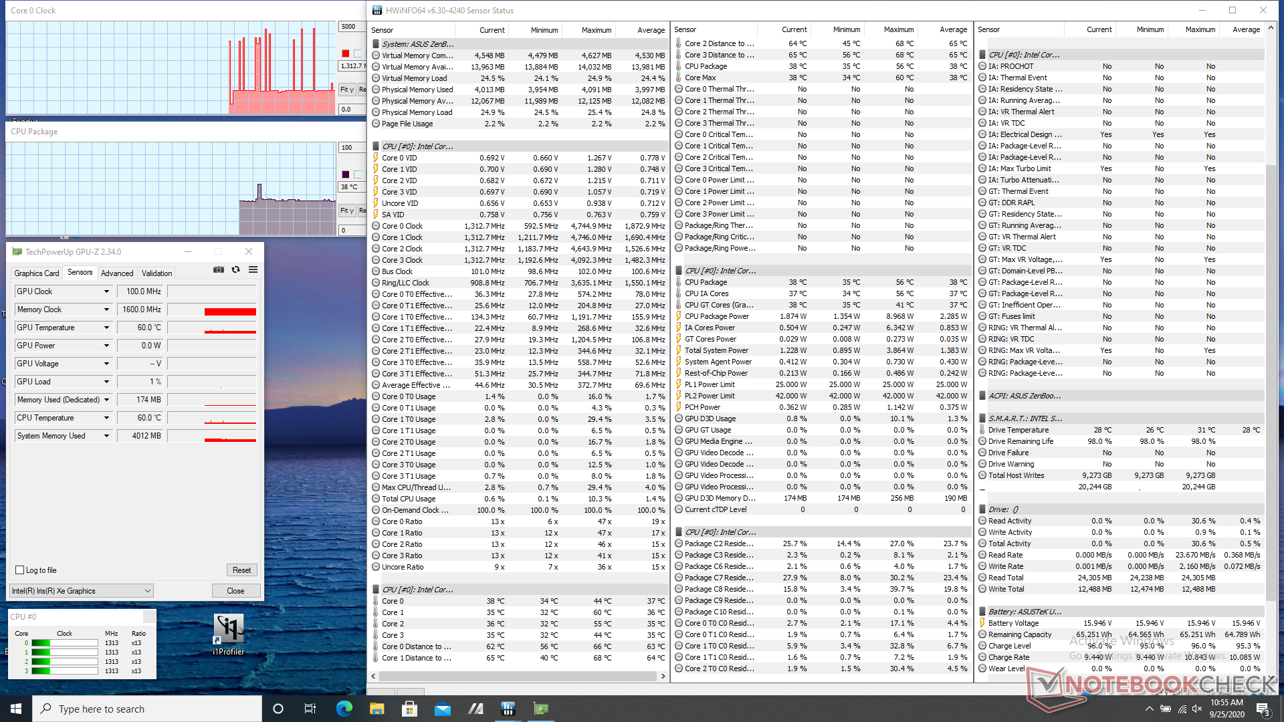The width and height of the screenshot is (1284, 722).
Task: Open the Windows Start menu
Action: pyautogui.click(x=16, y=709)
